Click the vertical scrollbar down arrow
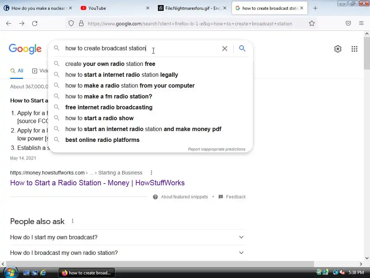The image size is (370, 278). coord(367,258)
